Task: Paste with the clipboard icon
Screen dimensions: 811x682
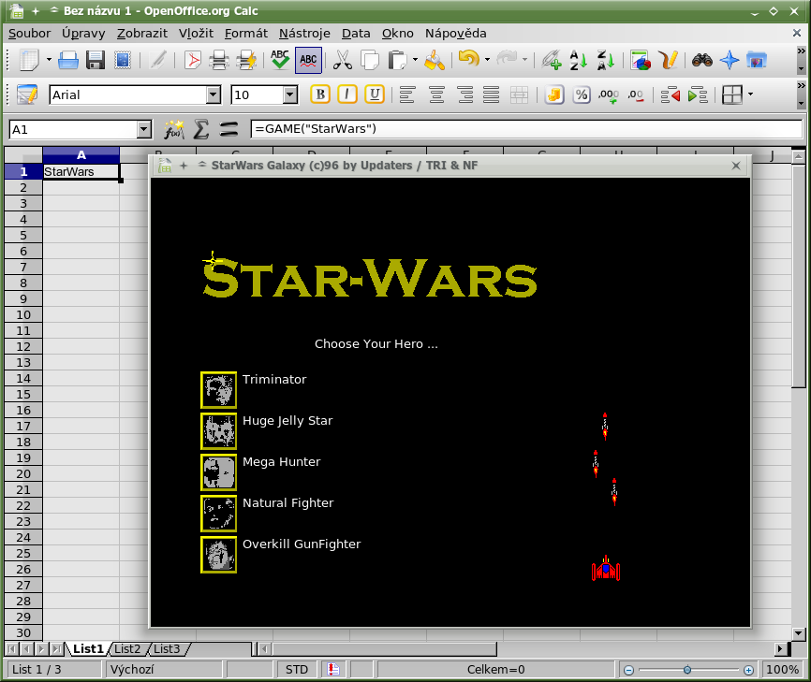Action: (397, 60)
